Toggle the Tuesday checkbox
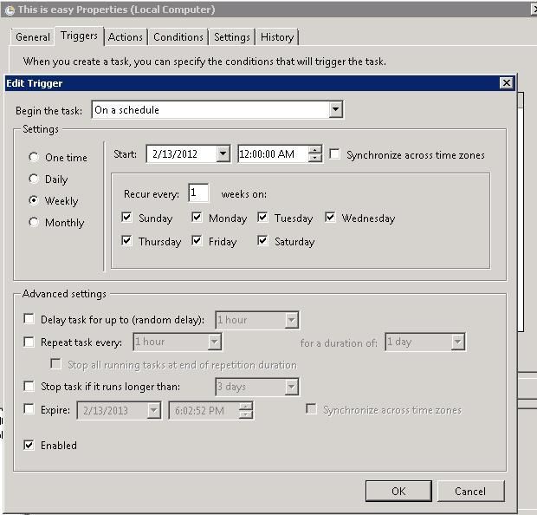This screenshot has height=515, width=537. click(x=262, y=218)
